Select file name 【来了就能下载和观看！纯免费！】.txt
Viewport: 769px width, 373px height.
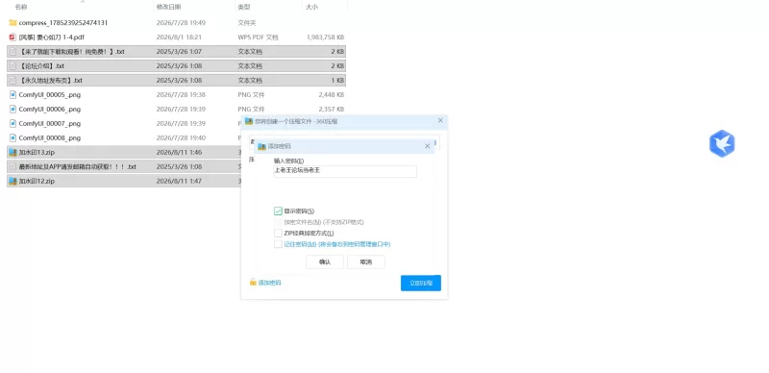coord(71,52)
